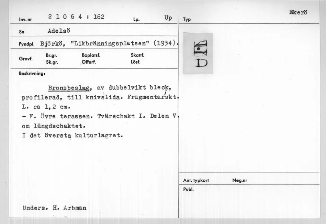Click the "Ekerö" text in top corner

click(298, 12)
